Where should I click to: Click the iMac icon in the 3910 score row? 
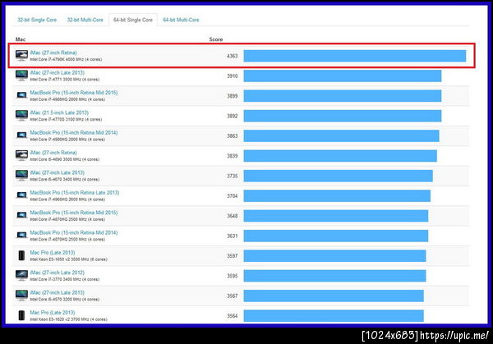(x=21, y=76)
